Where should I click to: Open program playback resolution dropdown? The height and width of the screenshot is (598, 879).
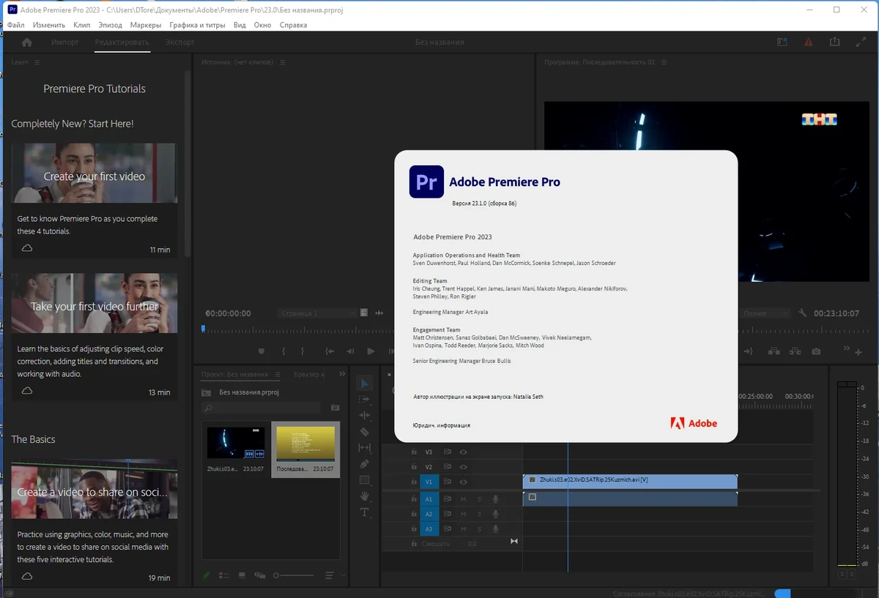point(765,313)
